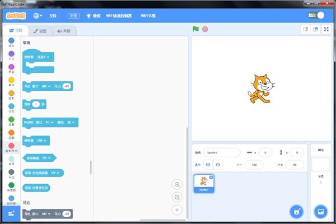Image resolution: width=336 pixels, height=224 pixels.
Task: Select the Sprite1 thumbnail
Action: coord(204,184)
